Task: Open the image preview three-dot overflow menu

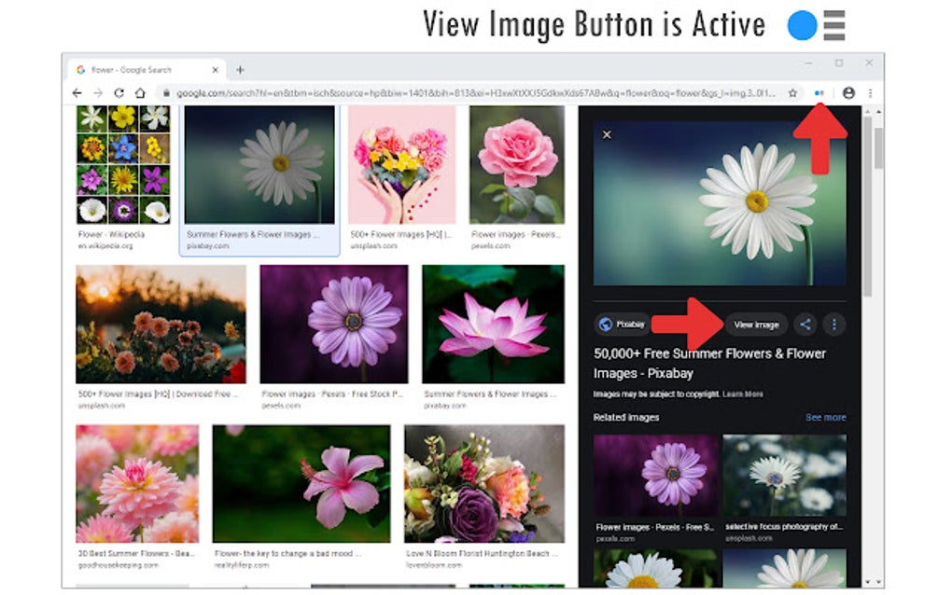Action: pos(834,325)
